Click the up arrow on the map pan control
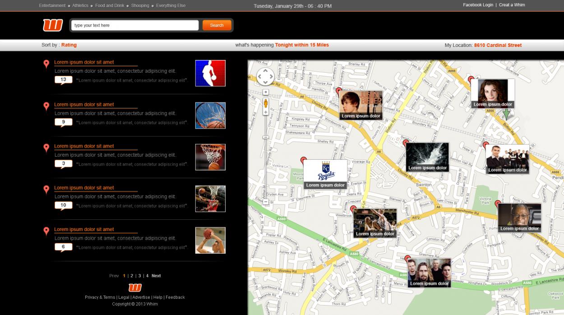 [x=265, y=71]
